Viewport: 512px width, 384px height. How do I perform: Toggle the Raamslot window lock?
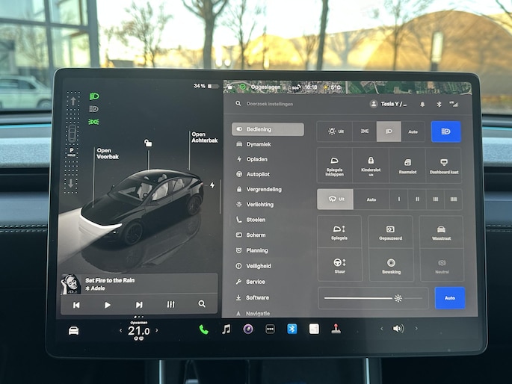[x=407, y=165]
